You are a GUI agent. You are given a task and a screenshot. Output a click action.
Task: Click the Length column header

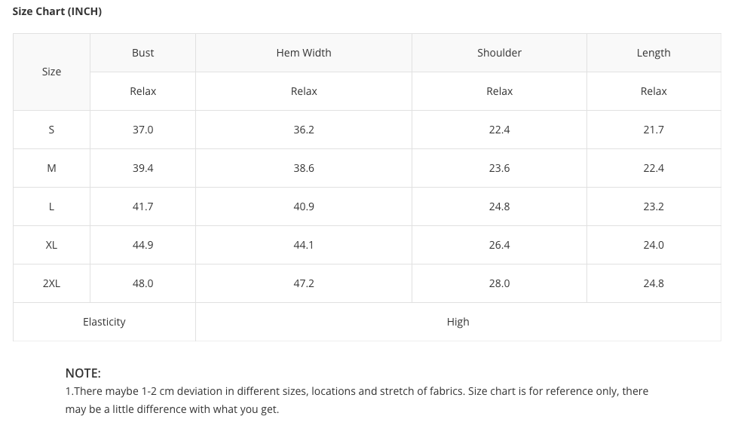coord(654,53)
